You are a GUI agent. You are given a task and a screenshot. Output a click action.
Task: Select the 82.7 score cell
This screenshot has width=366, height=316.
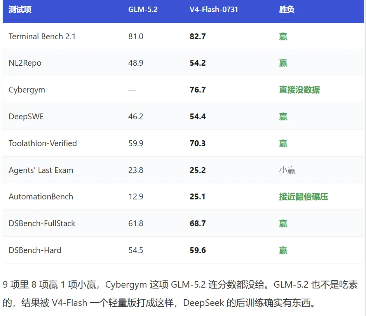(198, 37)
